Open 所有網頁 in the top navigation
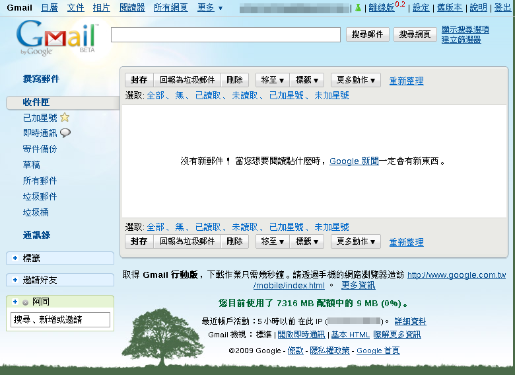 pos(171,7)
